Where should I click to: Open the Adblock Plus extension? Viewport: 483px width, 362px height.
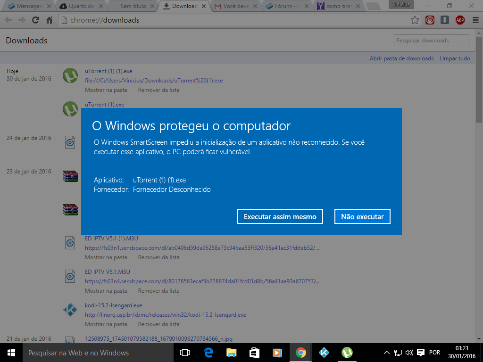460,20
